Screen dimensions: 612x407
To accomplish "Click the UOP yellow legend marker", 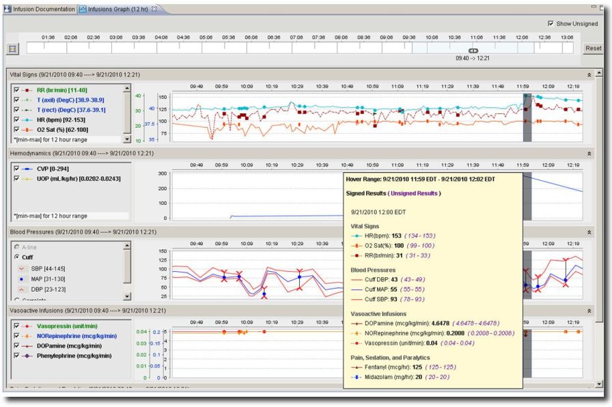I will [x=27, y=179].
